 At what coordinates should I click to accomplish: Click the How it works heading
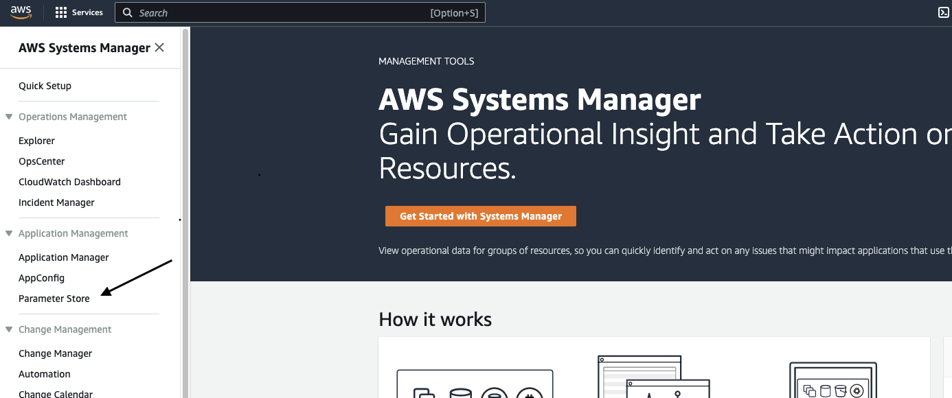[x=435, y=319]
